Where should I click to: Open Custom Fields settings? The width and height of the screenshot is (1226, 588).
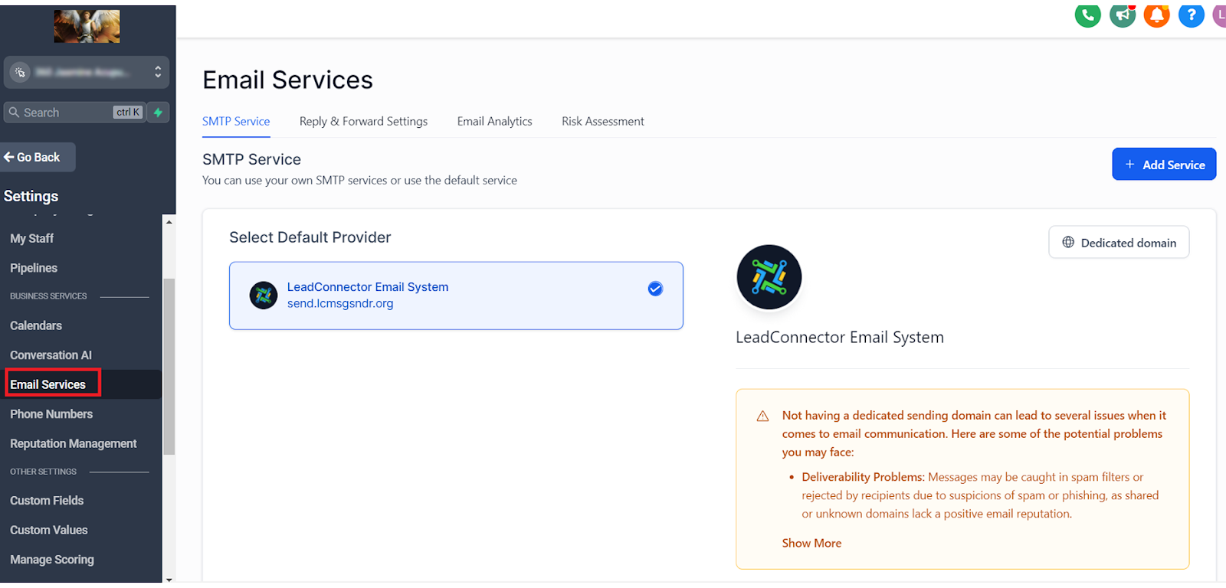pyautogui.click(x=47, y=501)
